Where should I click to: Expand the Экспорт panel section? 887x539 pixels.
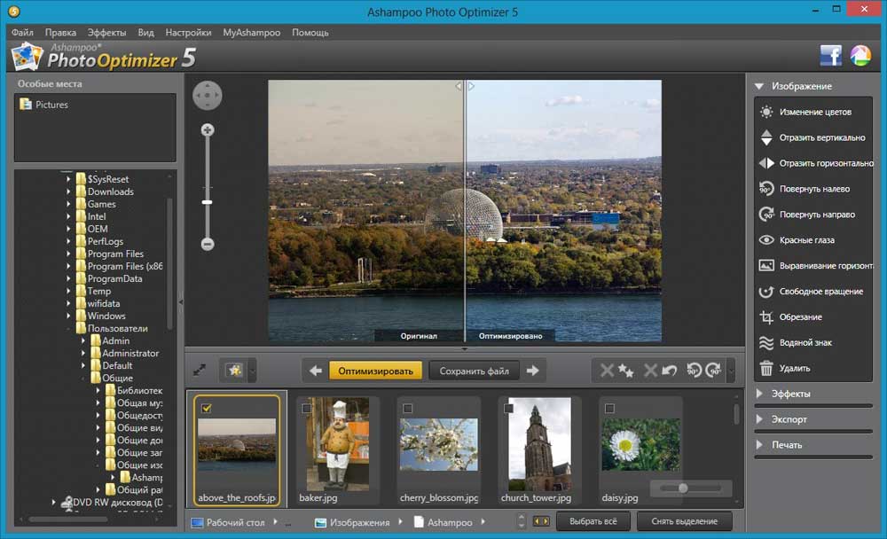(x=759, y=419)
